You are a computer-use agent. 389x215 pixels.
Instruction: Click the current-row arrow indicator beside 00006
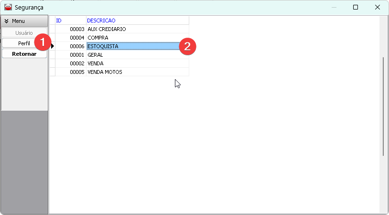pyautogui.click(x=53, y=46)
